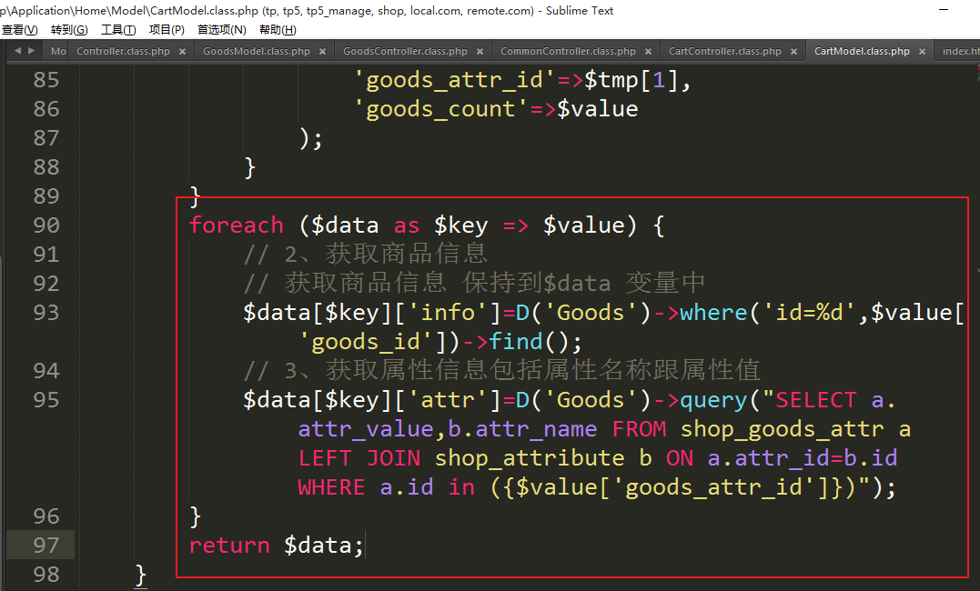The image size is (980, 591).
Task: Close the GoodsModel.class.php tab
Action: pos(323,52)
